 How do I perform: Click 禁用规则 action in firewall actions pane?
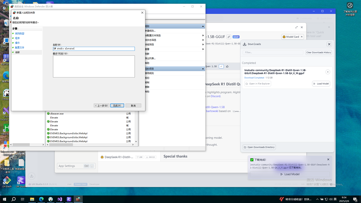pyautogui.click(x=149, y=73)
